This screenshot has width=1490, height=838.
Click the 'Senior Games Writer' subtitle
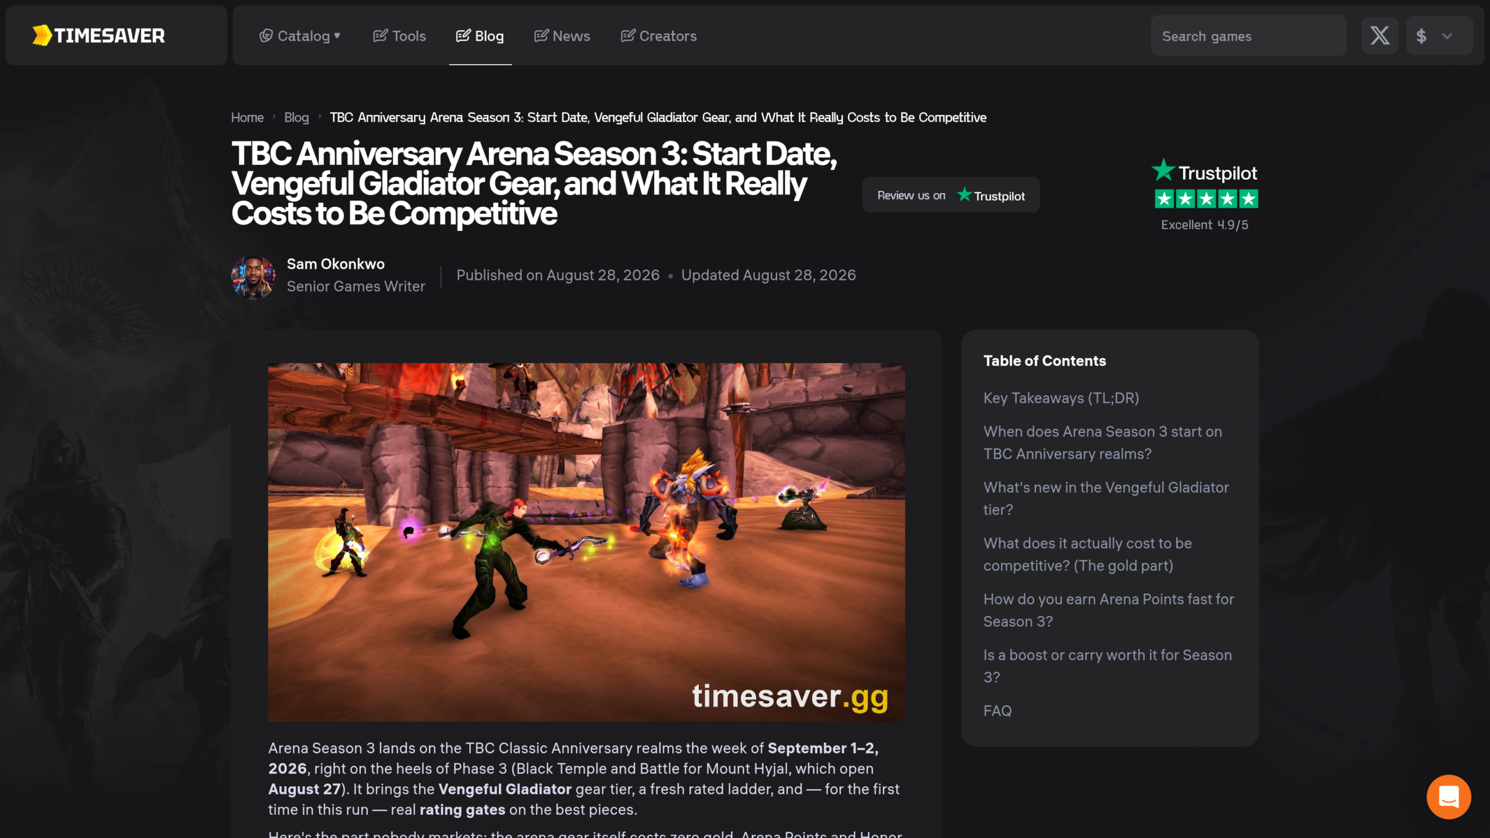click(356, 286)
